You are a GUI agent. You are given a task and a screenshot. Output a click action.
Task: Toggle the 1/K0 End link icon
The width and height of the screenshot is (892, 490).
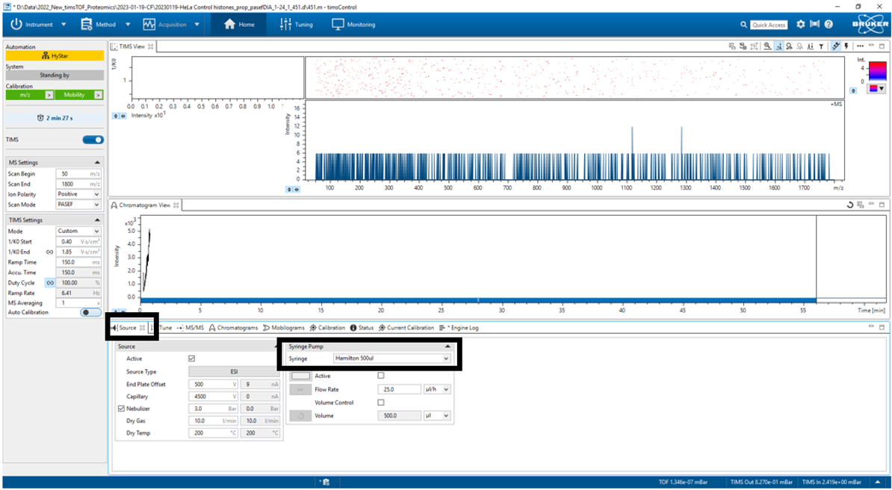point(49,252)
